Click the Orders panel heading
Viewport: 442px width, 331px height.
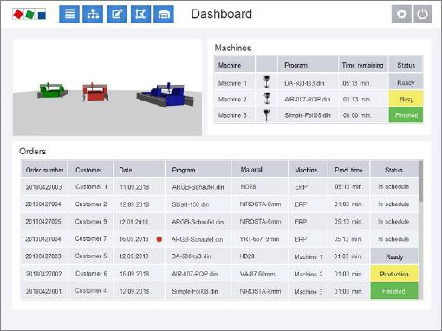tap(32, 151)
